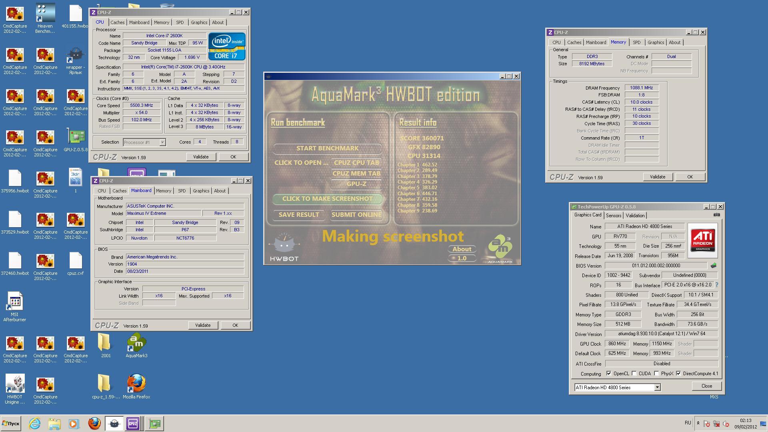The width and height of the screenshot is (768, 432).
Task: Select the AquaMark3 desktop shortcut
Action: tap(136, 346)
